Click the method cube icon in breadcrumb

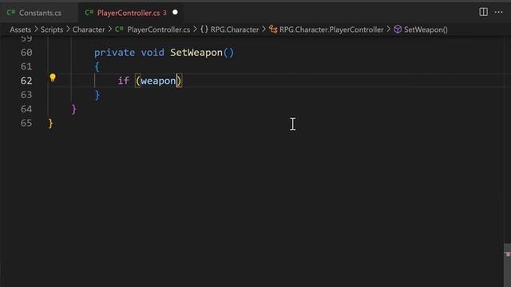pyautogui.click(x=398, y=29)
